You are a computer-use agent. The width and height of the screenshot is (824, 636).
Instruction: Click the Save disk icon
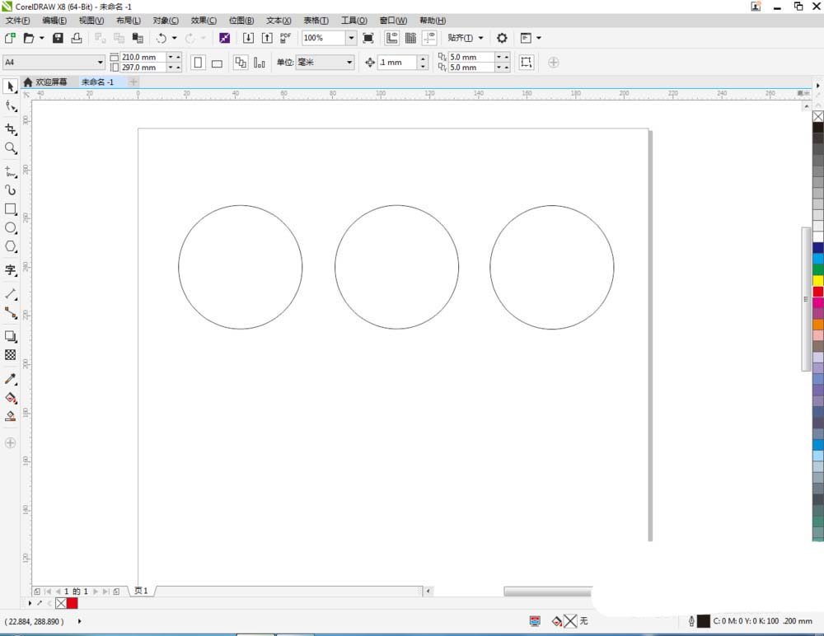point(58,38)
